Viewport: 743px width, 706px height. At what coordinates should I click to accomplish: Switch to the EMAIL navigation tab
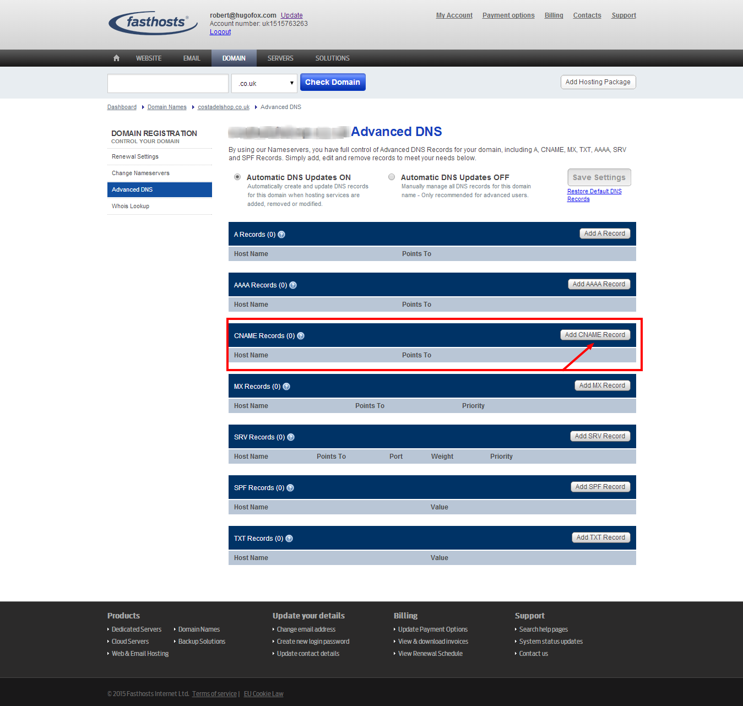pyautogui.click(x=192, y=58)
